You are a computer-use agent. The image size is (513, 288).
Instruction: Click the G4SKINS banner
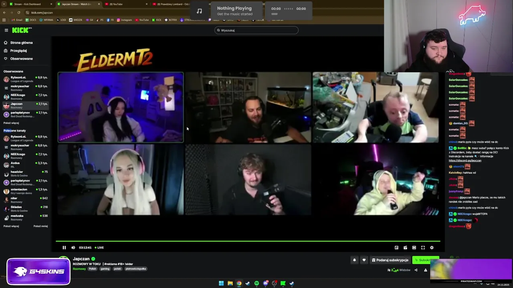pos(38,272)
